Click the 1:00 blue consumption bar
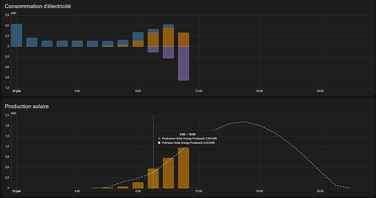Screen dimensions: 376x198 coord(32,42)
